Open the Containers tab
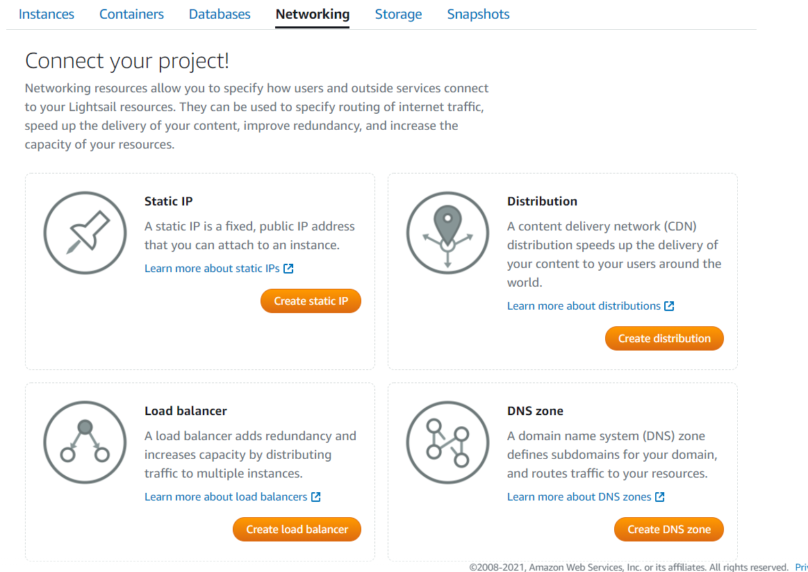This screenshot has width=808, height=572. (131, 14)
